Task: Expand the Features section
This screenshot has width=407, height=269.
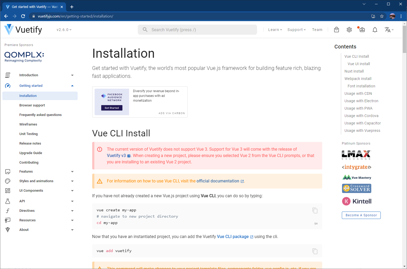Action: (x=72, y=172)
